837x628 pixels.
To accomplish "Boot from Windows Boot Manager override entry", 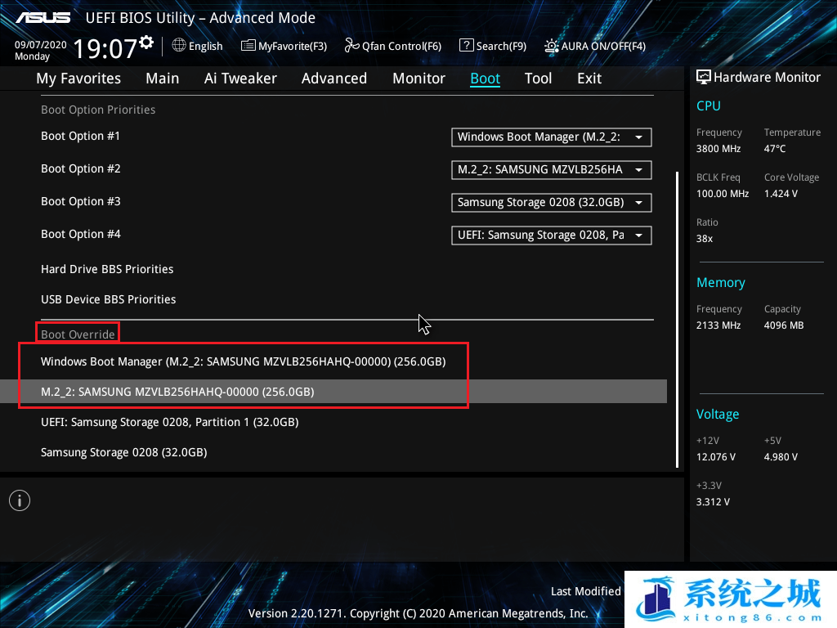I will pyautogui.click(x=243, y=361).
